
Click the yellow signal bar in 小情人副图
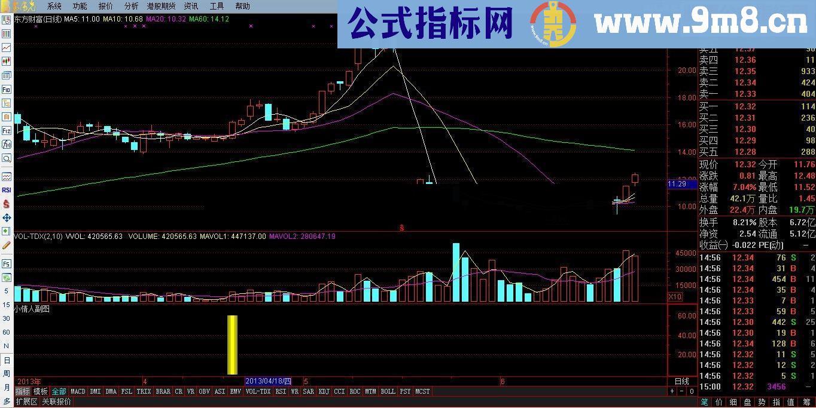coord(232,345)
